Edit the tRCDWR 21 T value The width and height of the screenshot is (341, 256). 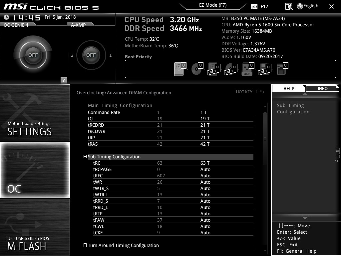[205, 131]
